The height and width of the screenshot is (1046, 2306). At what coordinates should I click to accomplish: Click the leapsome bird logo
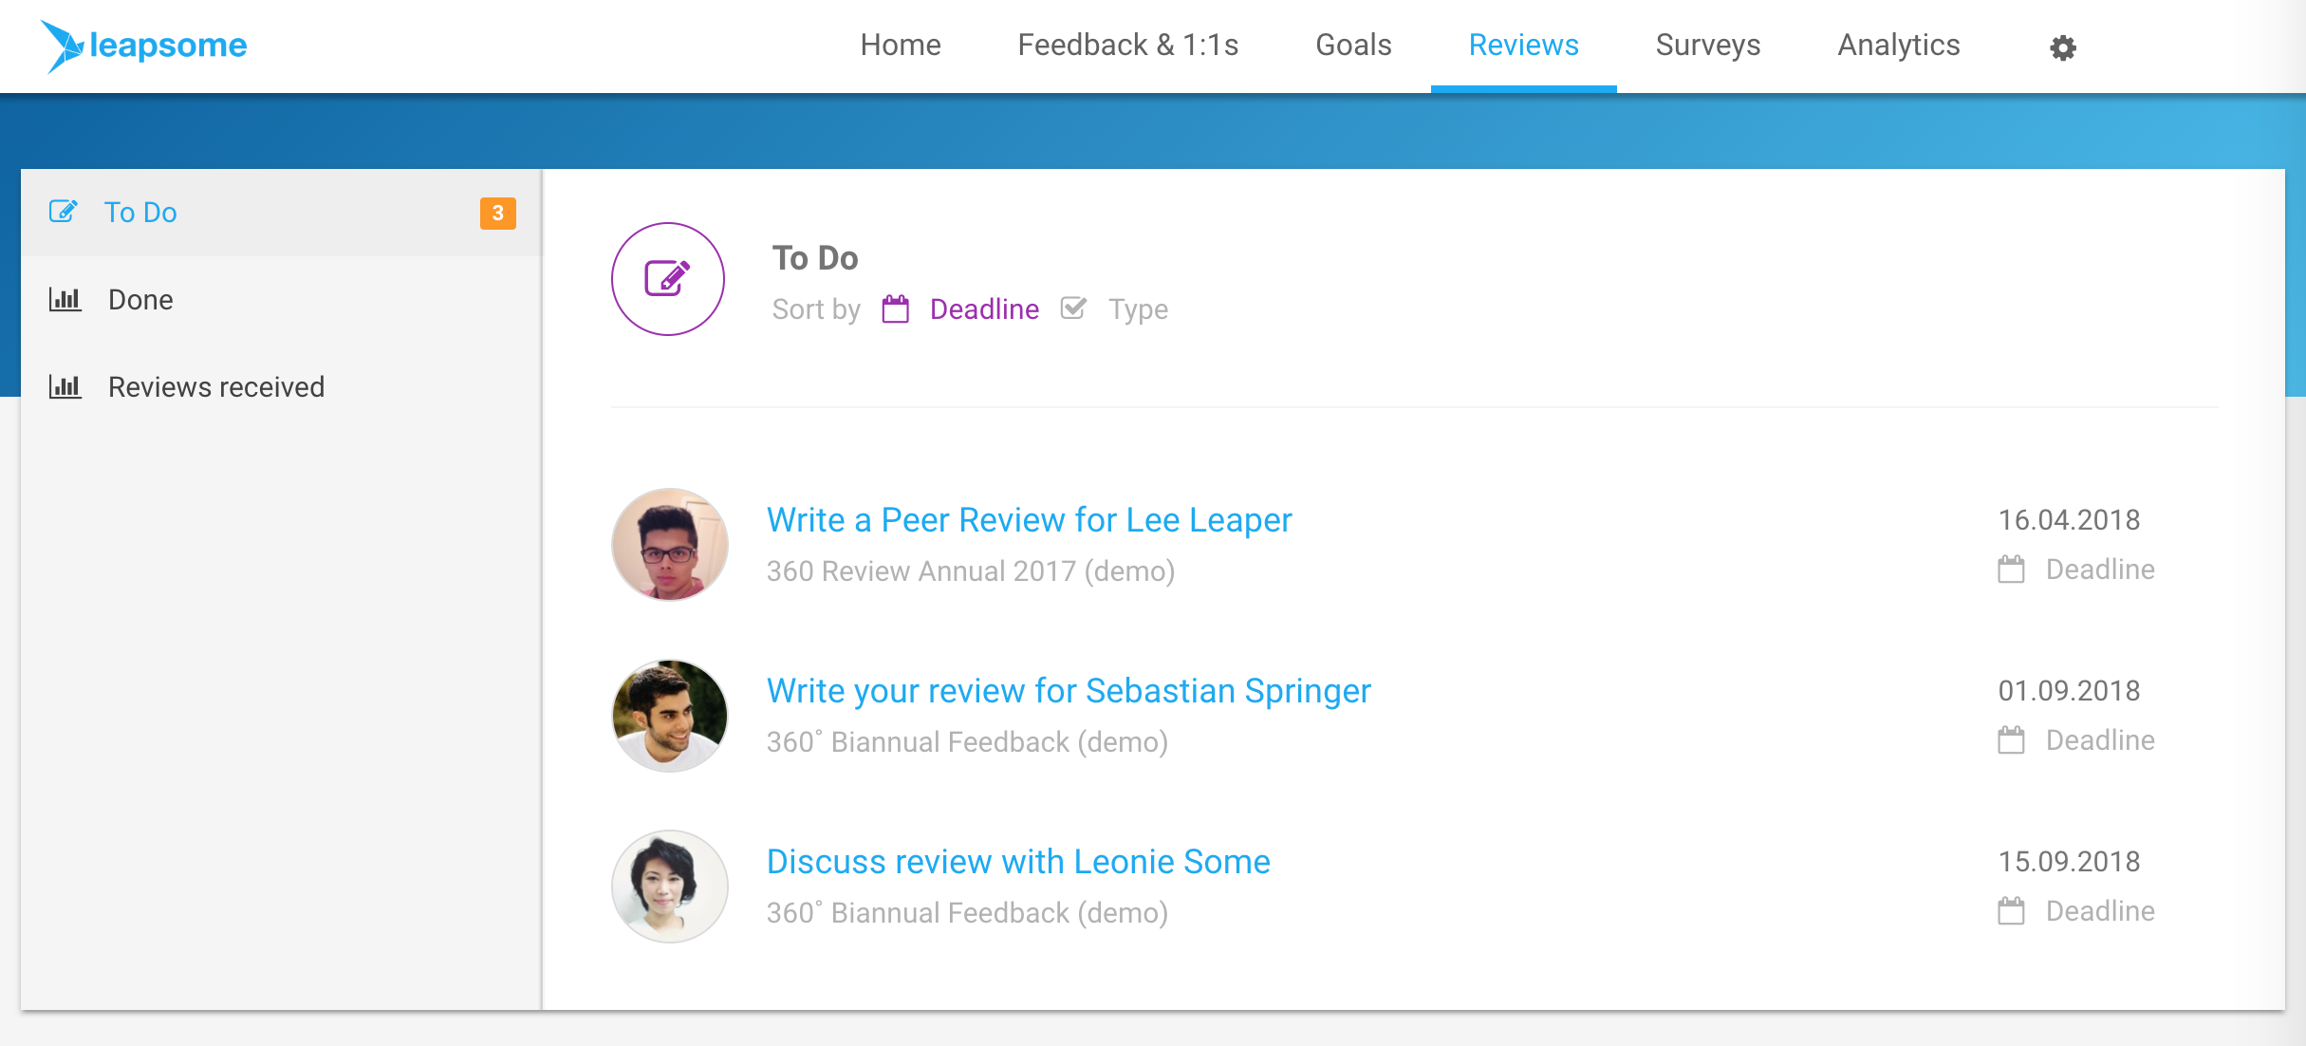coord(63,46)
